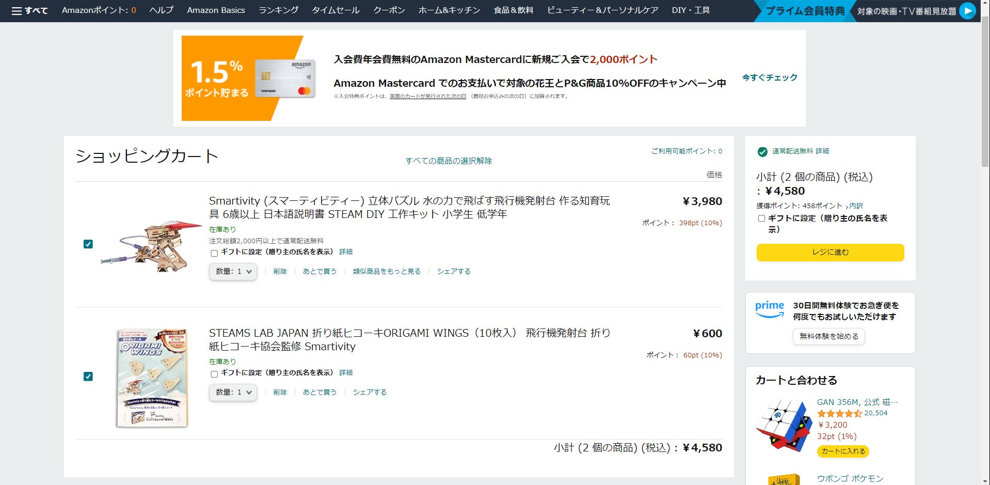Click the prime logo in trial box
990x485 pixels.
coord(770,309)
